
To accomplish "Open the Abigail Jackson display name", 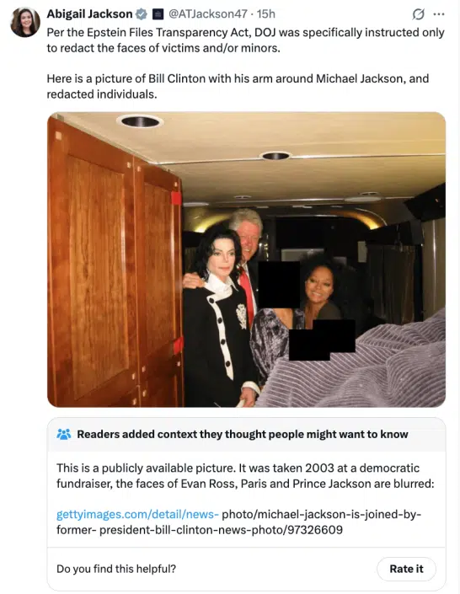I will pyautogui.click(x=89, y=14).
